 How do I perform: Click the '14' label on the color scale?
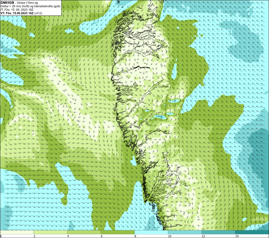pos(237,236)
